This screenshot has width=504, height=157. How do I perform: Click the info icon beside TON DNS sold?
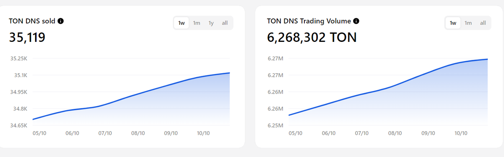point(61,21)
